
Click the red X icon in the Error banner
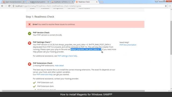tap(30, 24)
